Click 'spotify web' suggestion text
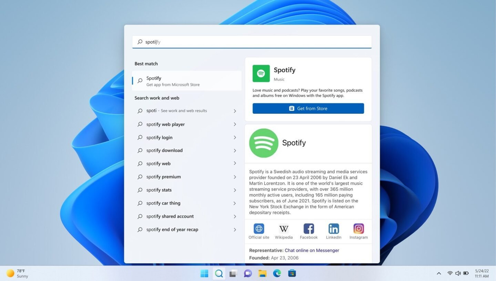The width and height of the screenshot is (496, 281). 158,163
